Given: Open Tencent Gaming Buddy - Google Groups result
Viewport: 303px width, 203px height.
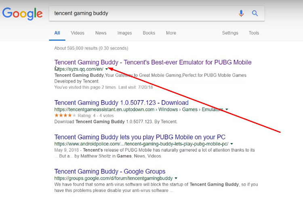Looking at the screenshot, I should tap(110, 172).
